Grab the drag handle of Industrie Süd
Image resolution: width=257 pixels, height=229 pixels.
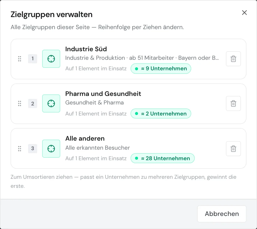pos(20,59)
